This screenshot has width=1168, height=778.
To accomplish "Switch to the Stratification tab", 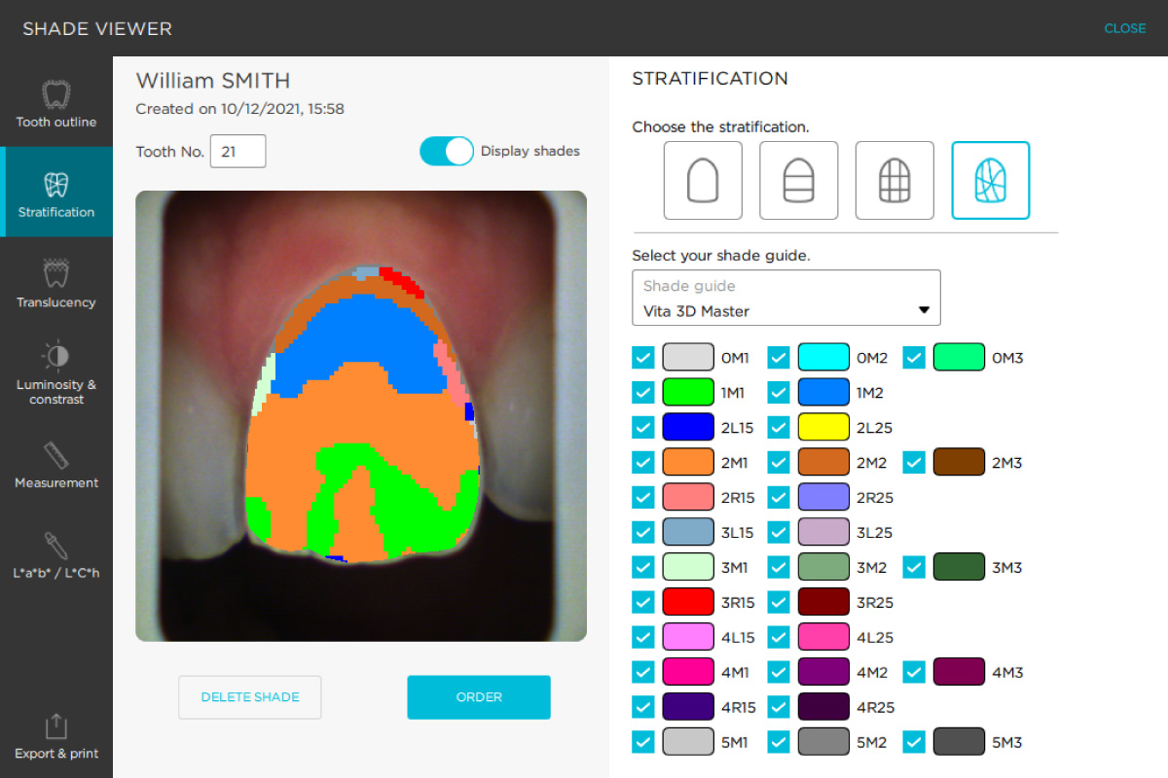I will [56, 194].
